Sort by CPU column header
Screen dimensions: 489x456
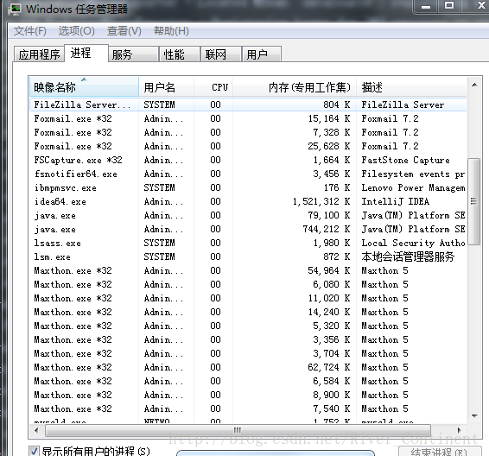click(213, 87)
